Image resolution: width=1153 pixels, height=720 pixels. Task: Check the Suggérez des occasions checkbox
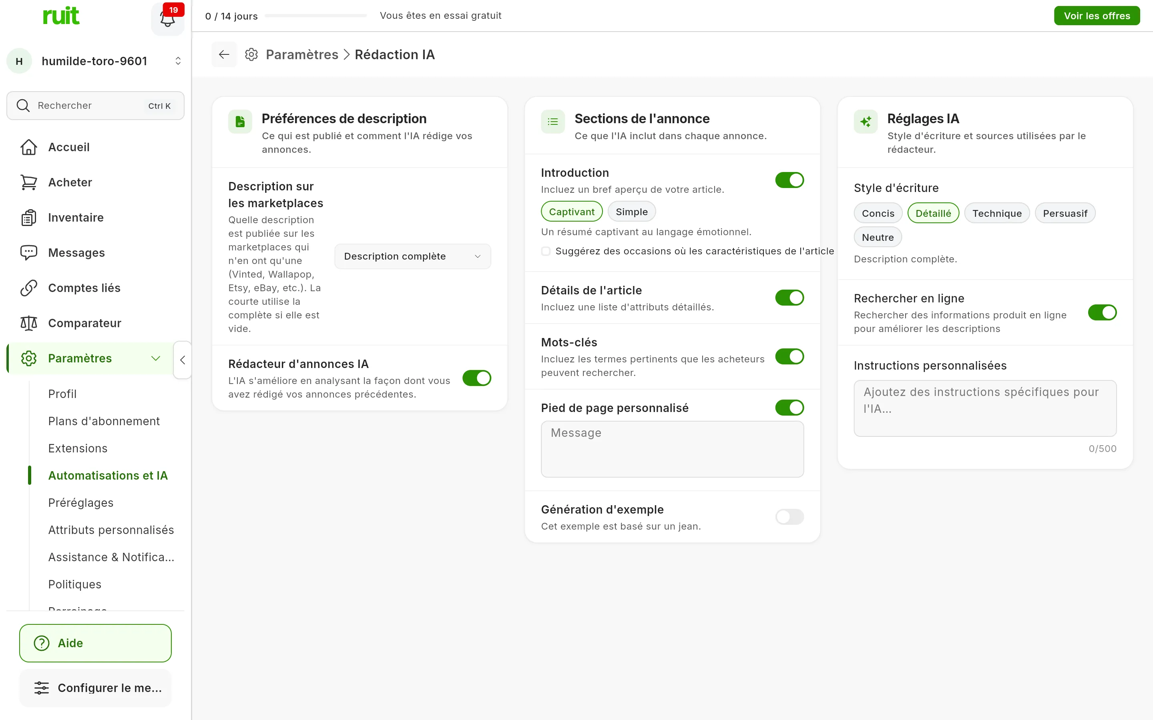tap(546, 252)
